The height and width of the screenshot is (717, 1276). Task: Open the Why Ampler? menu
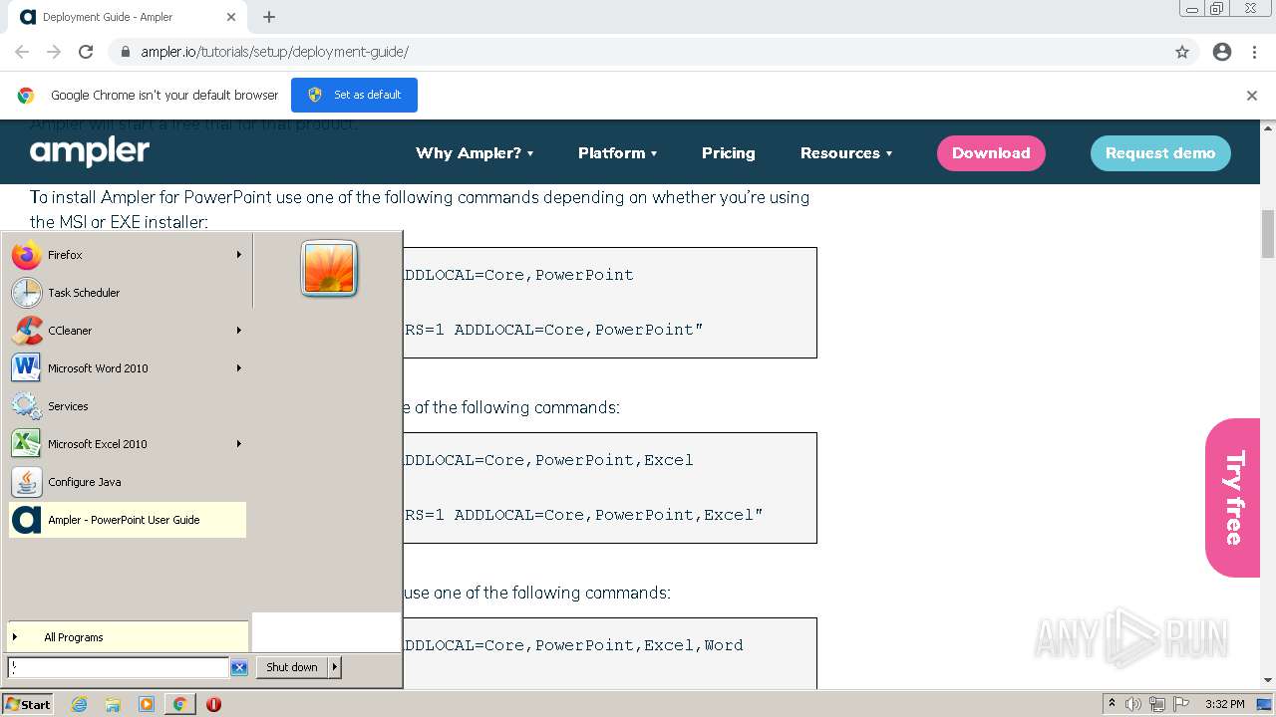pos(475,153)
